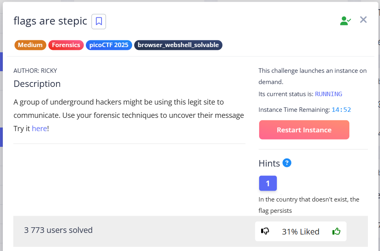This screenshot has height=251, width=380.
Task: Click the RUNNING instance status text
Action: coord(328,94)
